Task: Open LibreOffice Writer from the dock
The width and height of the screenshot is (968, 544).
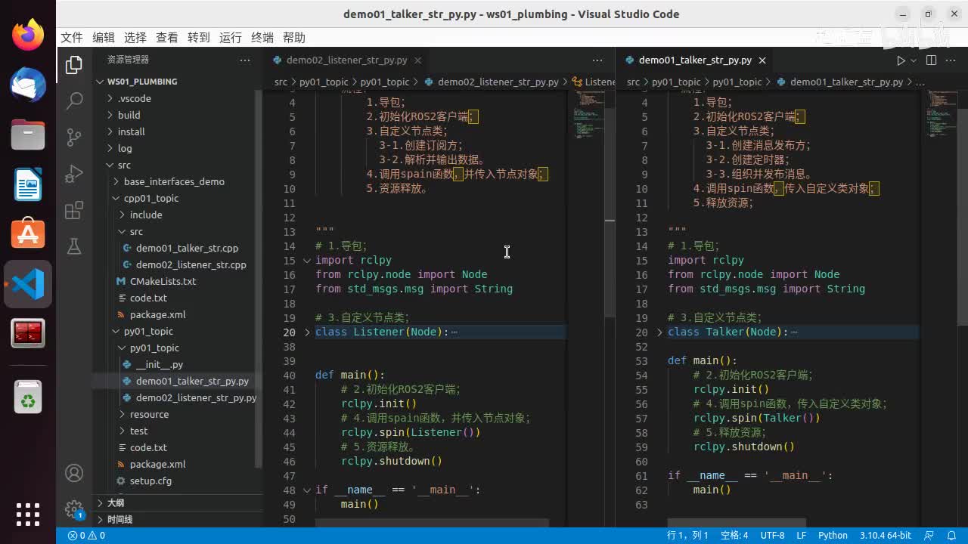Action: pyautogui.click(x=28, y=184)
